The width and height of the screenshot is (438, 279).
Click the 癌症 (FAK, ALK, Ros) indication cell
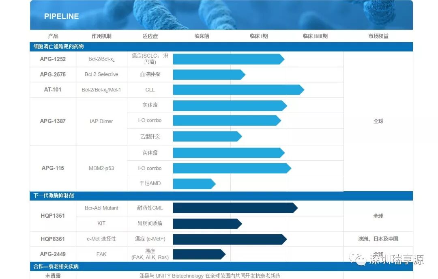pos(150,254)
